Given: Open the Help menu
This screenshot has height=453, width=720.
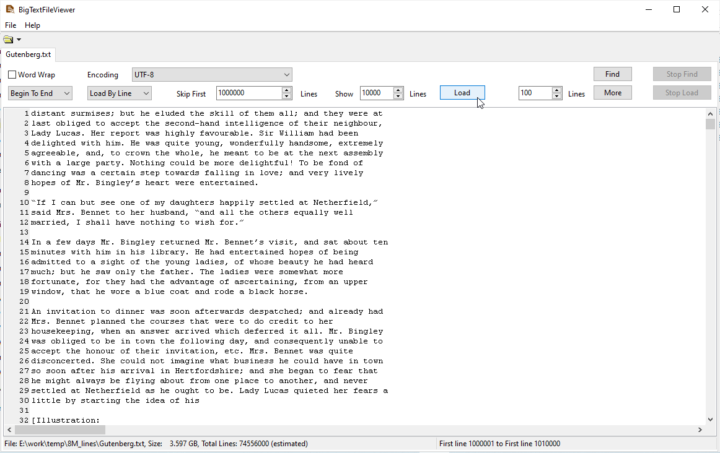Looking at the screenshot, I should (x=32, y=25).
